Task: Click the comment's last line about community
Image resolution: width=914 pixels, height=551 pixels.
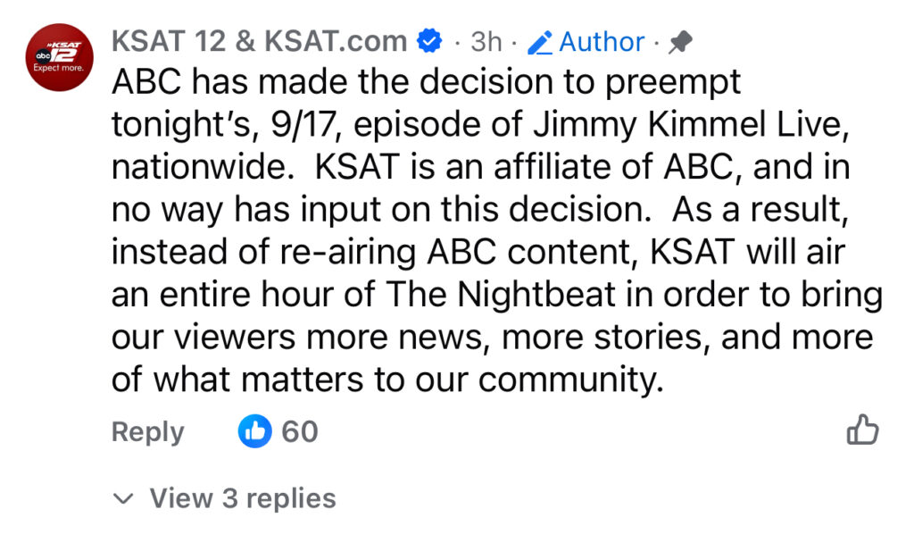Action: [x=388, y=380]
